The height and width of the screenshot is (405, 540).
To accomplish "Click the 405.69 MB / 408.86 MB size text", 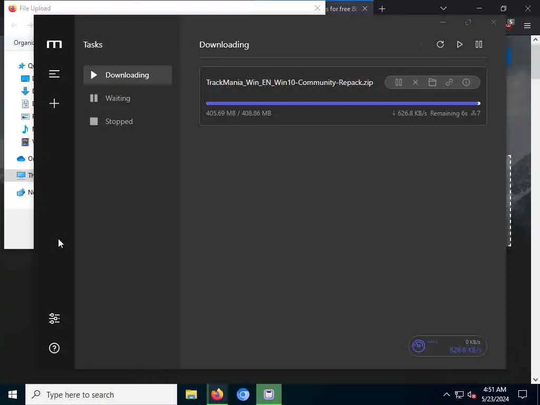I will click(x=238, y=113).
